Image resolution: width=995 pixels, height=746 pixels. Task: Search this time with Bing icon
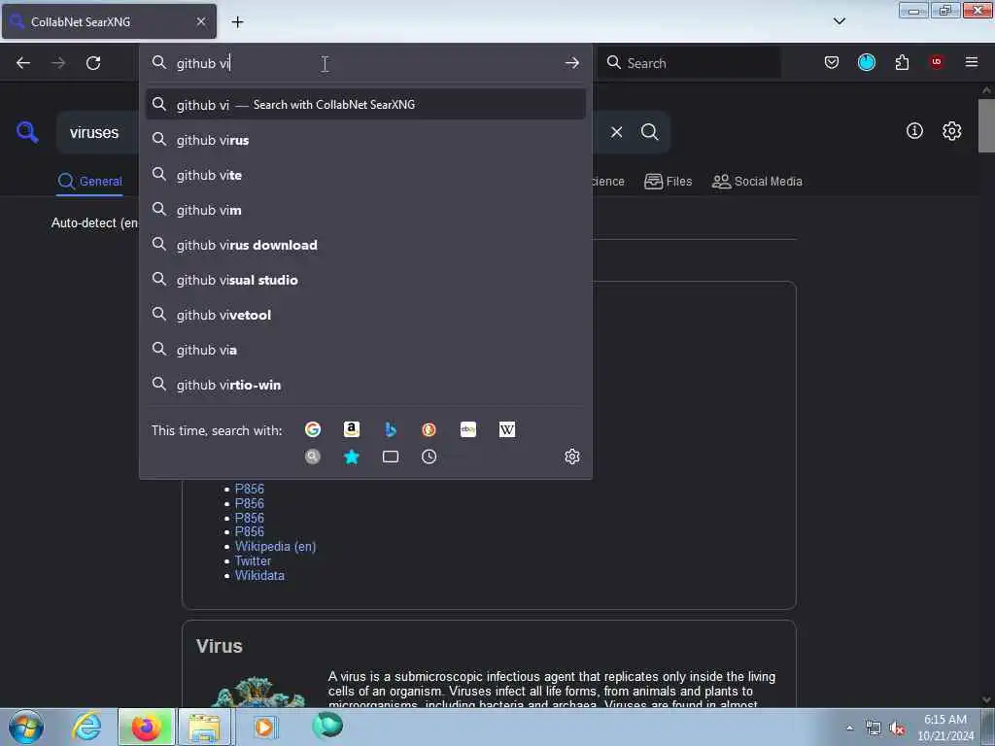click(391, 429)
